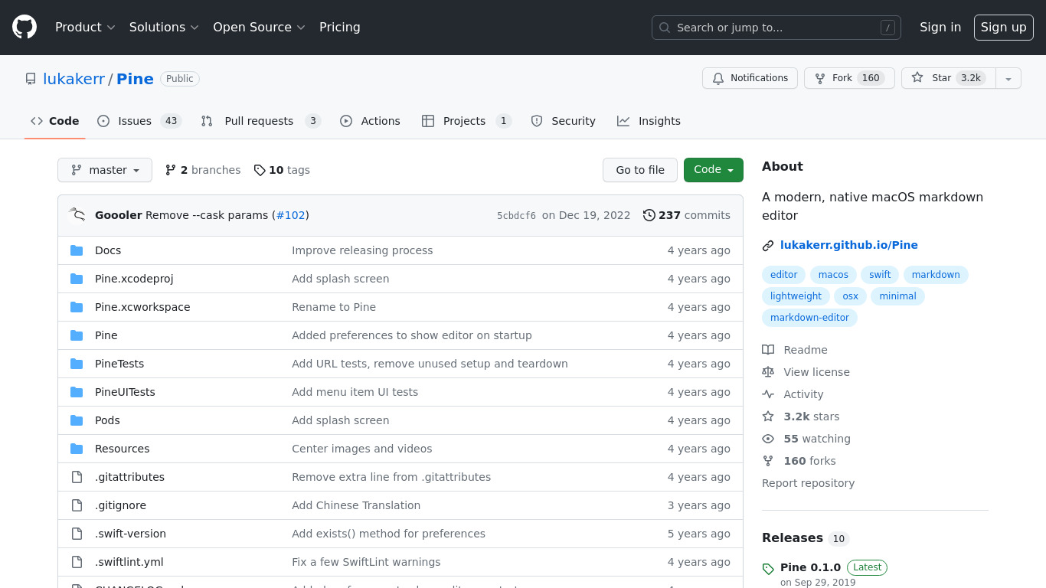Image resolution: width=1046 pixels, height=588 pixels.
Task: Click the Pods folder icon
Action: click(x=77, y=420)
